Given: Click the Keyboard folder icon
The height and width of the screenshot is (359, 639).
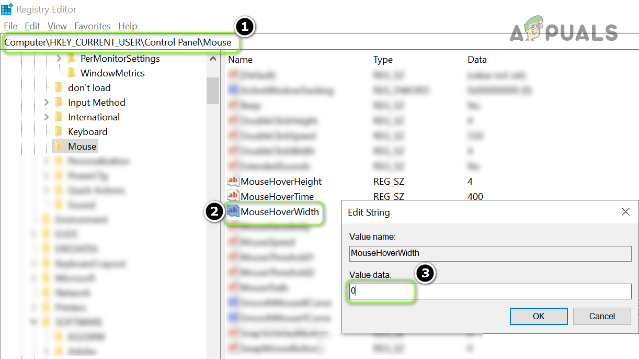Looking at the screenshot, I should click(x=59, y=131).
